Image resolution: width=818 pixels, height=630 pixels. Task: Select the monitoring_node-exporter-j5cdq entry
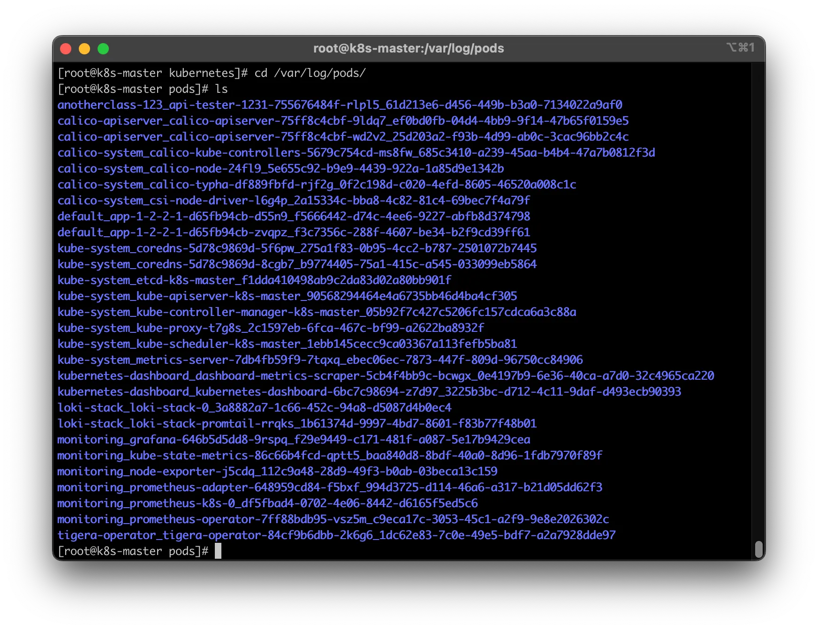[278, 472]
